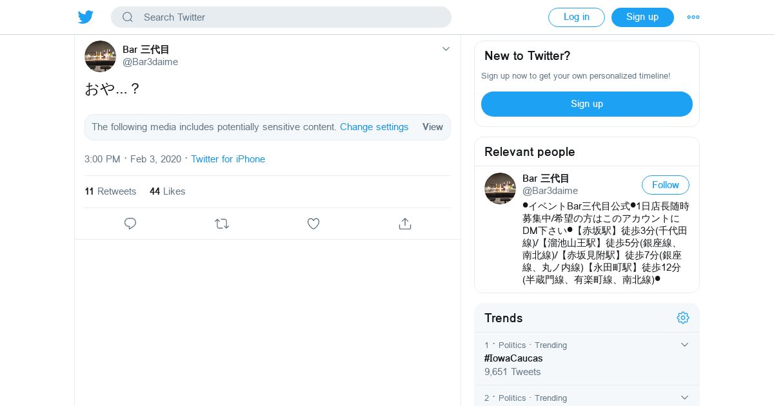Screen dimensions: 774x406
Task: Show the 11 Retweets list
Action: click(110, 191)
